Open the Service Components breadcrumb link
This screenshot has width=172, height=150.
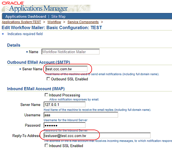pos(83,22)
